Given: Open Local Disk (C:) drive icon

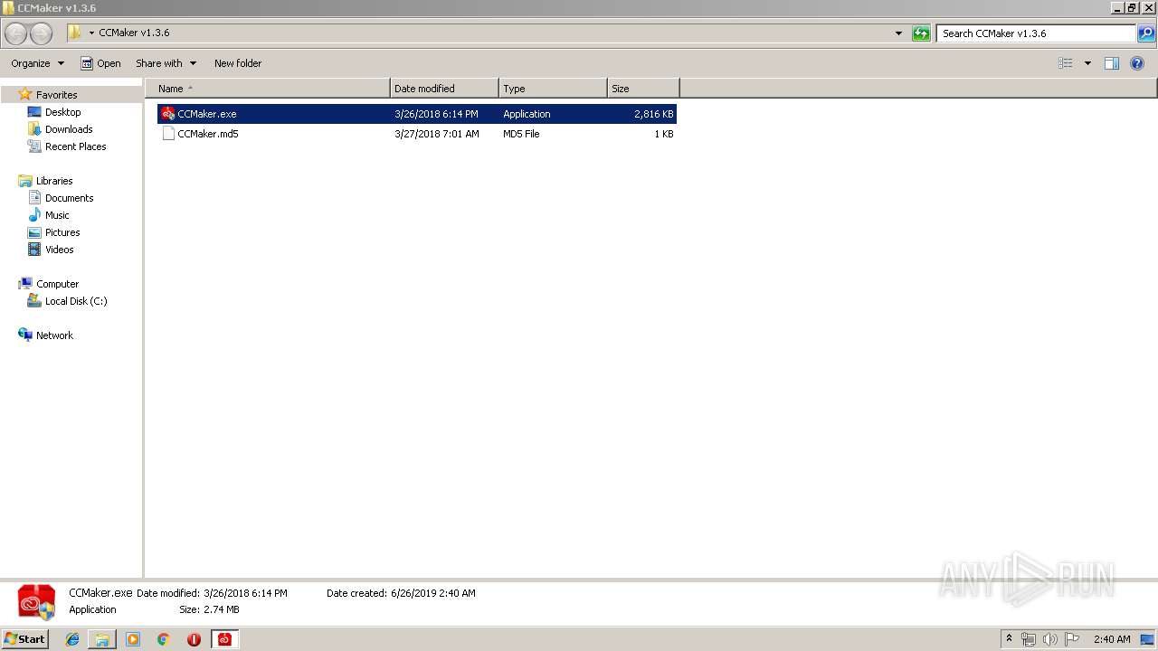Looking at the screenshot, I should (x=34, y=301).
